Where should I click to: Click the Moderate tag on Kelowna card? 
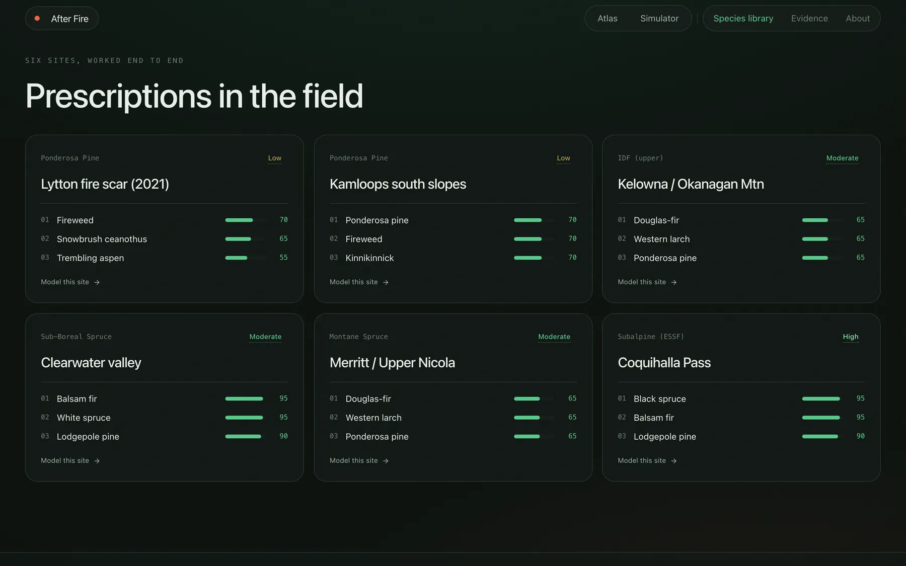click(x=843, y=158)
